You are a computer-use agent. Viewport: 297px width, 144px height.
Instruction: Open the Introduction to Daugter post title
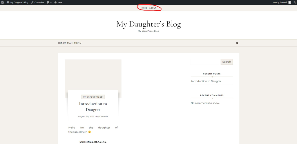93,107
